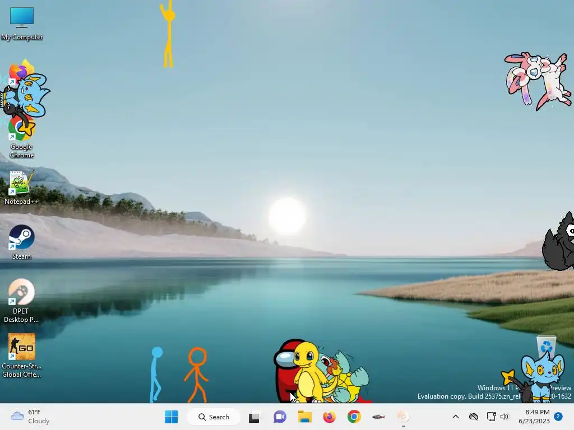Open the weather widget showing 61°F Cloudy
Screen dimensions: 574x430
30,417
